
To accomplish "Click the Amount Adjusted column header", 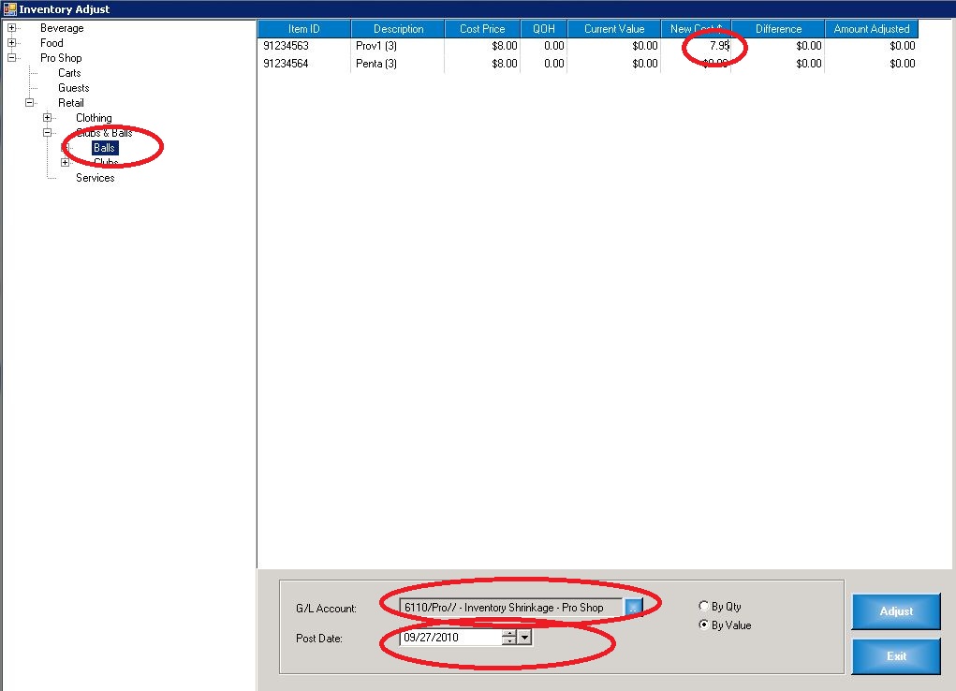I will [x=871, y=29].
